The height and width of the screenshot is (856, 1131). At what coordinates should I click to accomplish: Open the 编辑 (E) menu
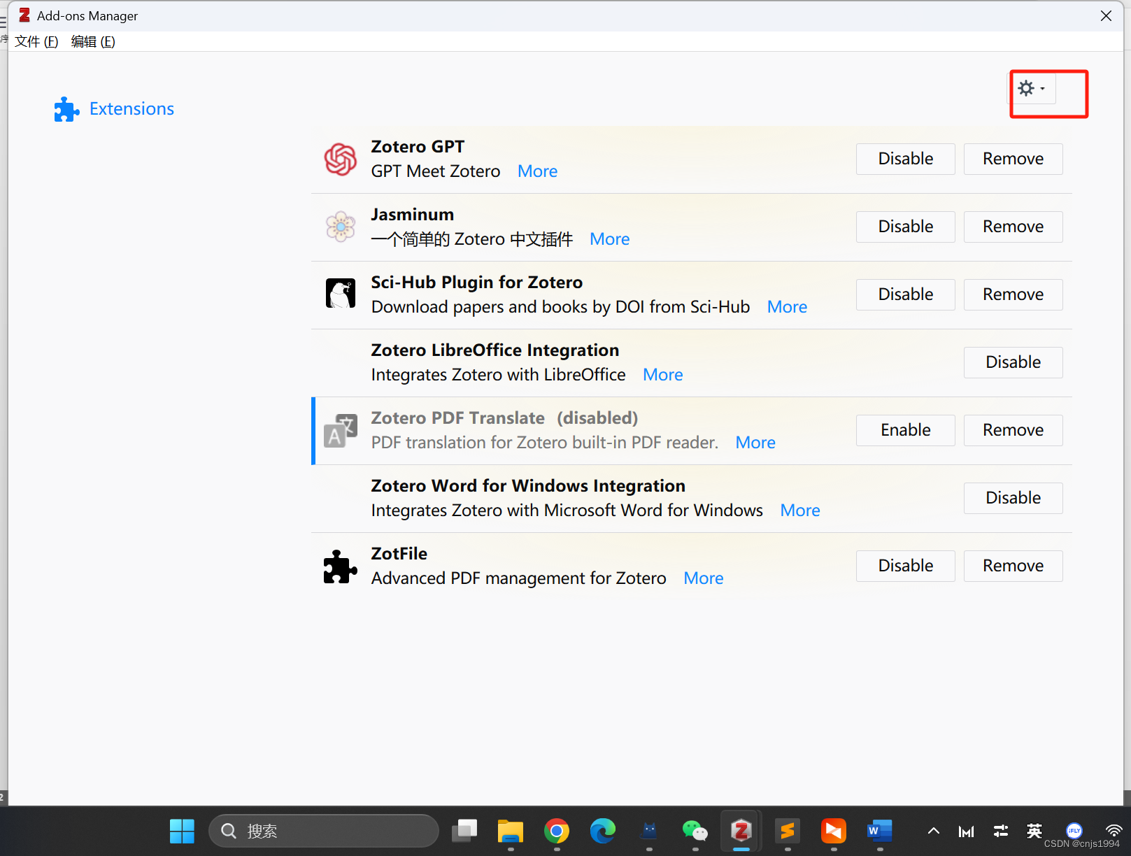pos(93,41)
